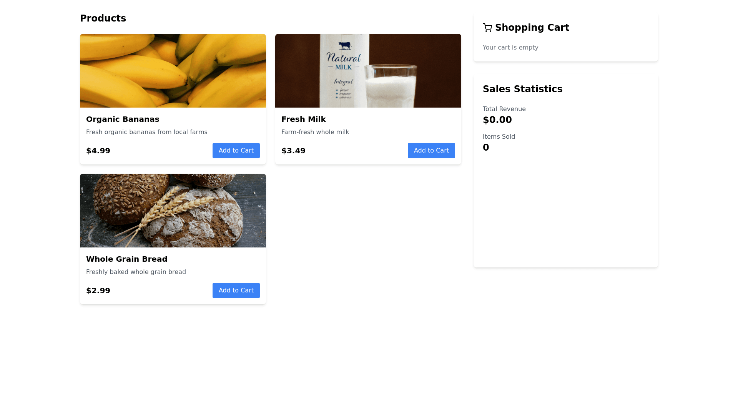Select the Whole Grain Bread title
The height and width of the screenshot is (415, 738).
pos(127,259)
